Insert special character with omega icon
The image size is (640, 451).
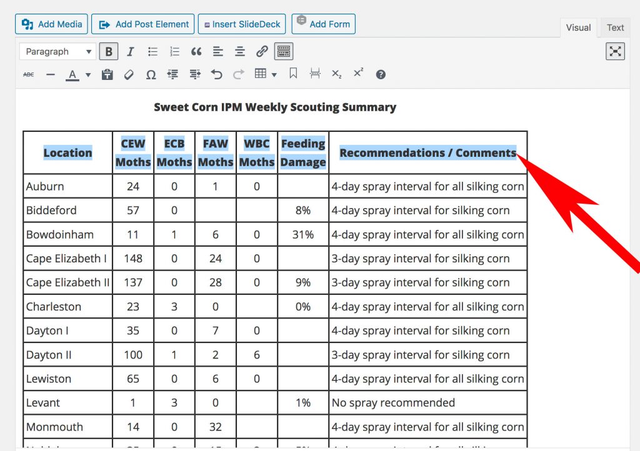[151, 74]
